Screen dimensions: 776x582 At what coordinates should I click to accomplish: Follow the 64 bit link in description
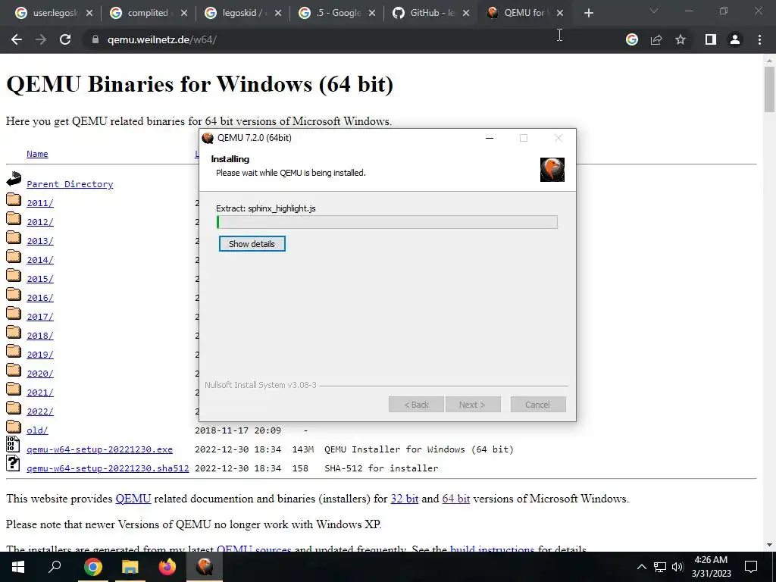coord(455,499)
